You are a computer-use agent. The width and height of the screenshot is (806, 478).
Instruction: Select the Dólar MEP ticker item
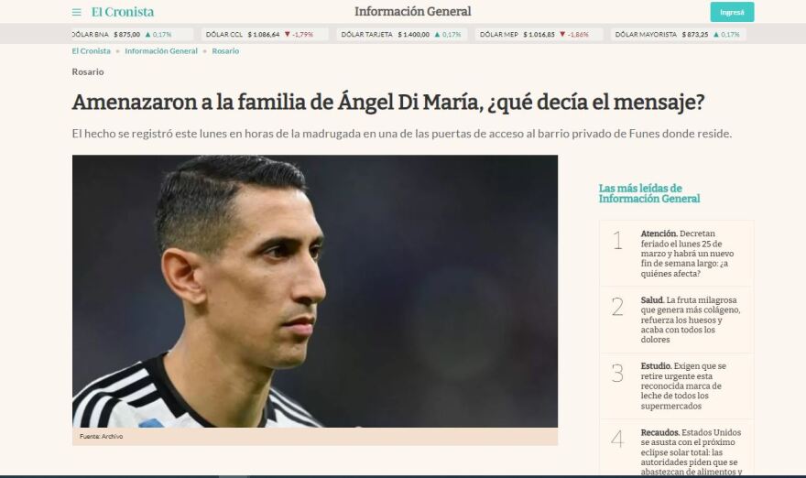pos(538,35)
